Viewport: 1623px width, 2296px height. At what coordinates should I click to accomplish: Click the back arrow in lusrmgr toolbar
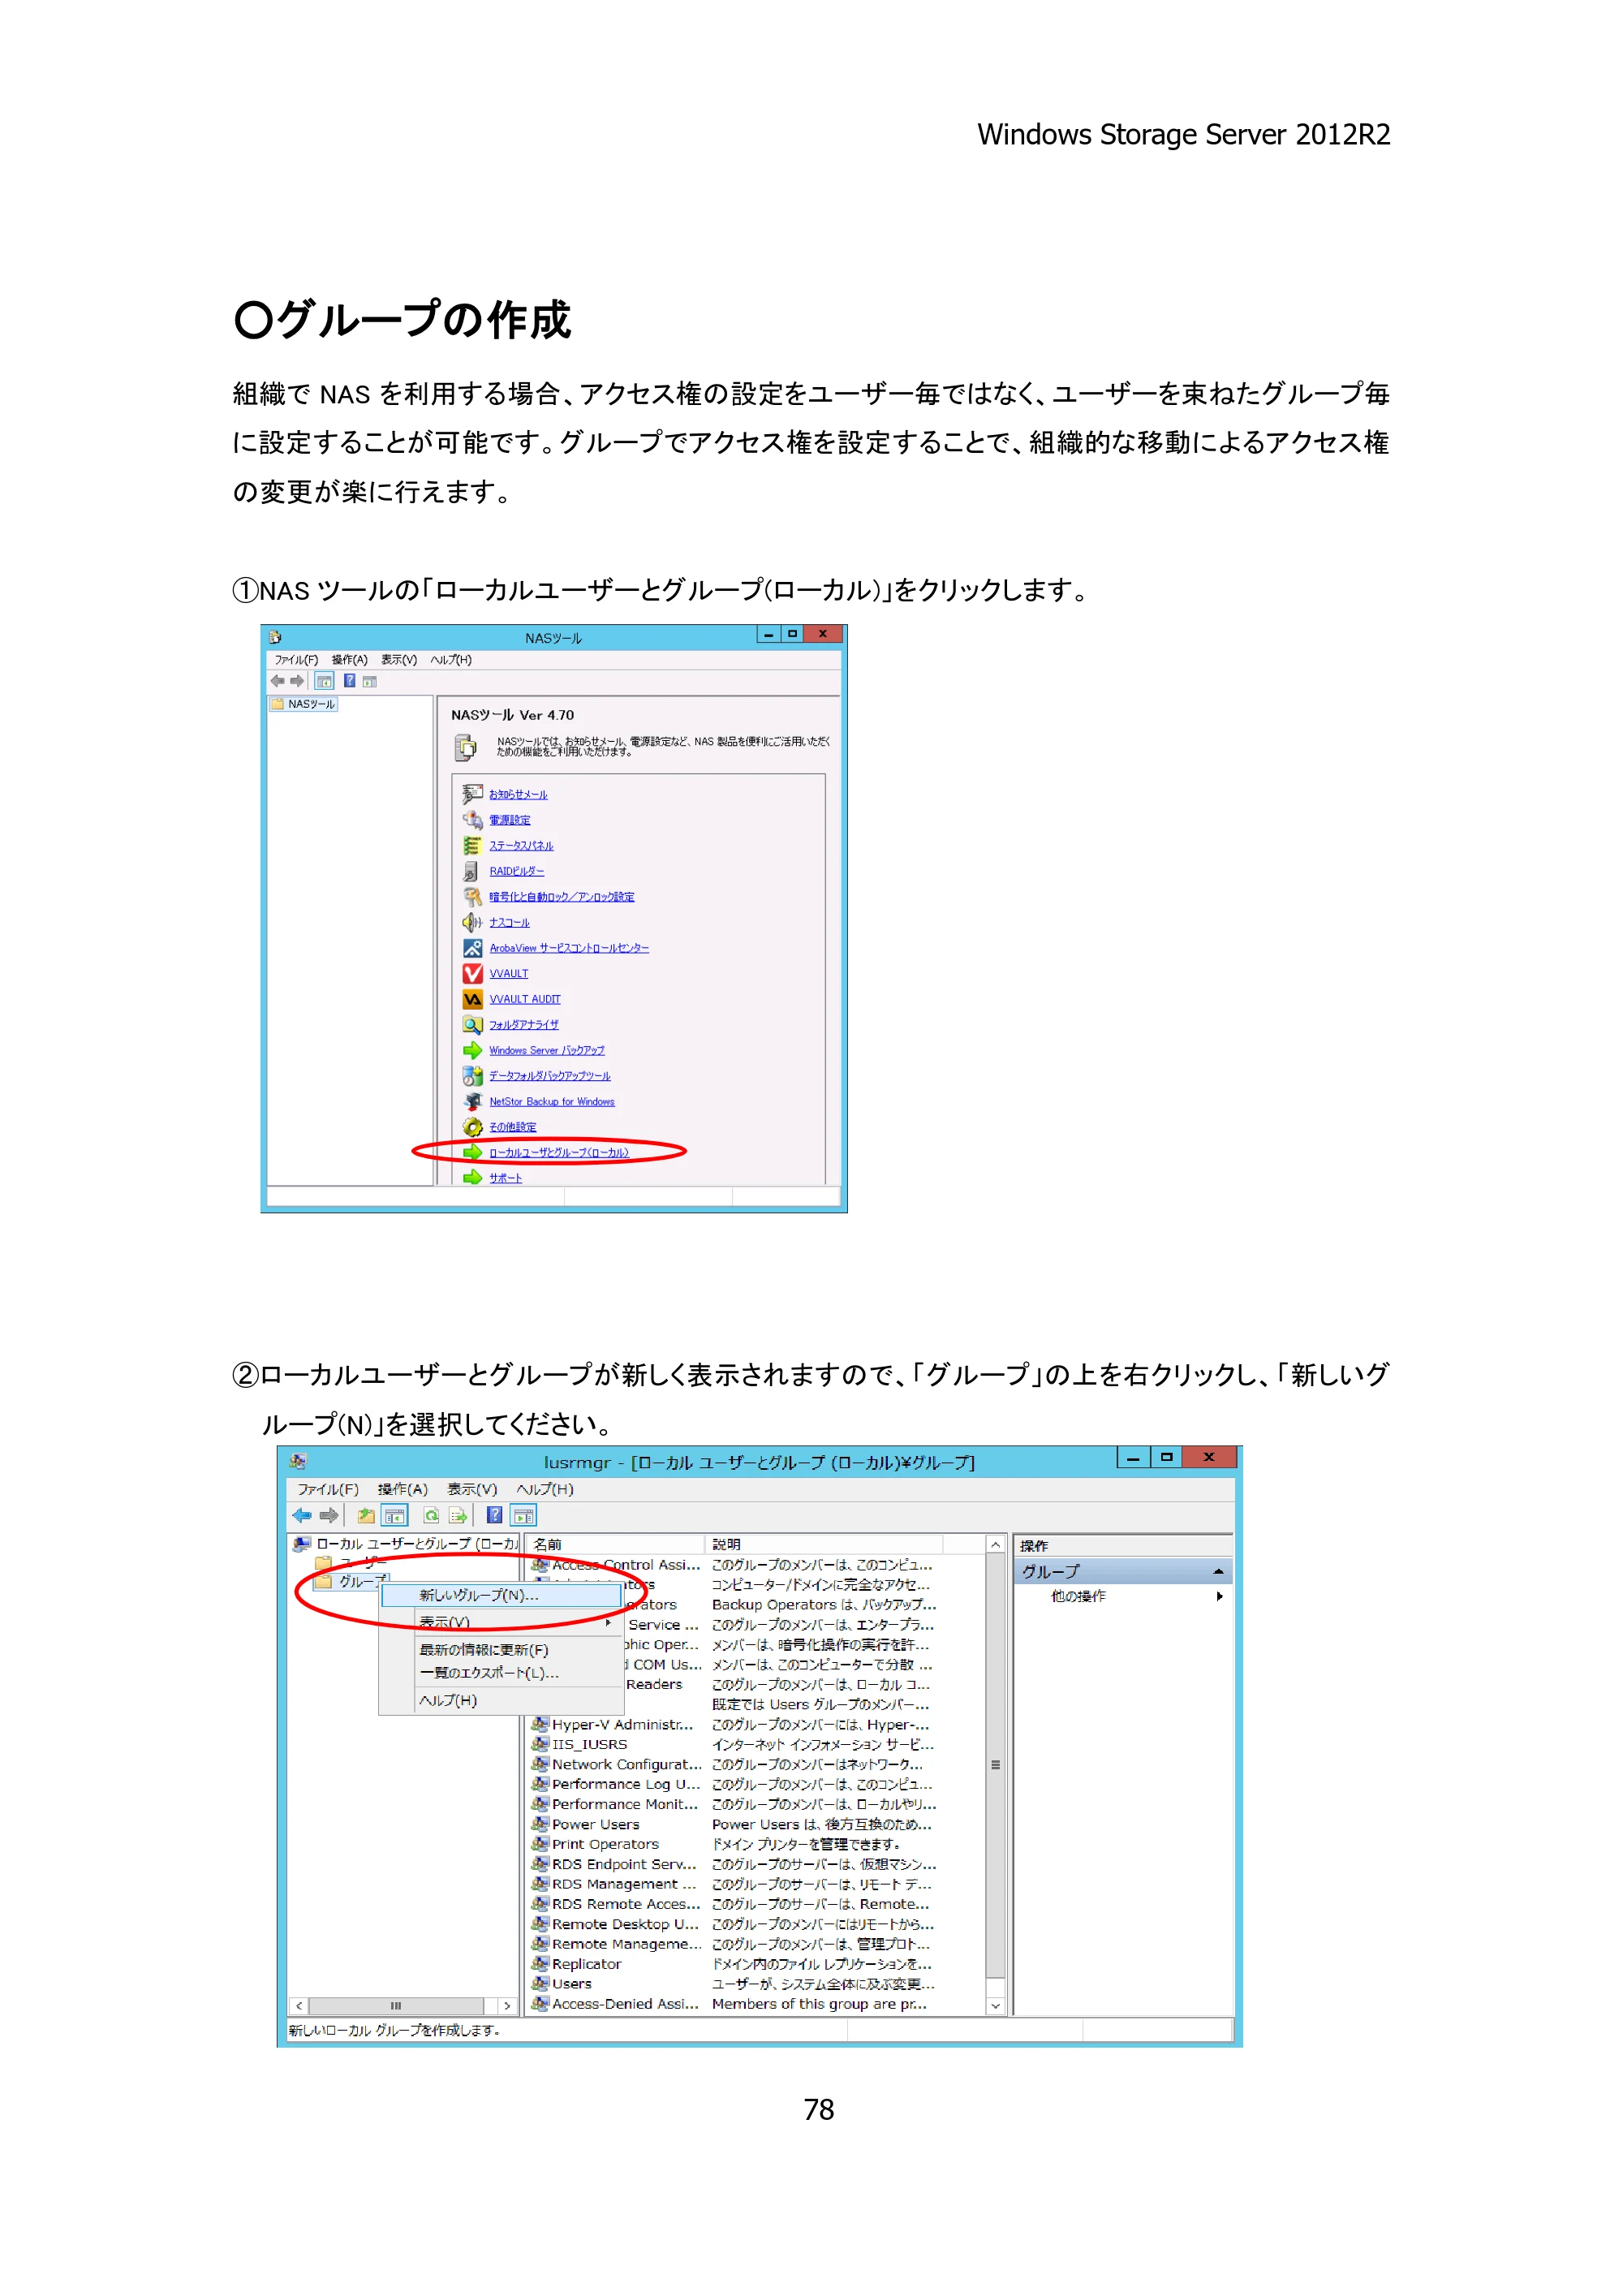point(302,1515)
